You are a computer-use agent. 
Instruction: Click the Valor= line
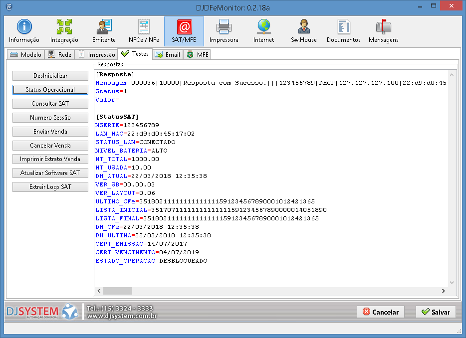(107, 100)
